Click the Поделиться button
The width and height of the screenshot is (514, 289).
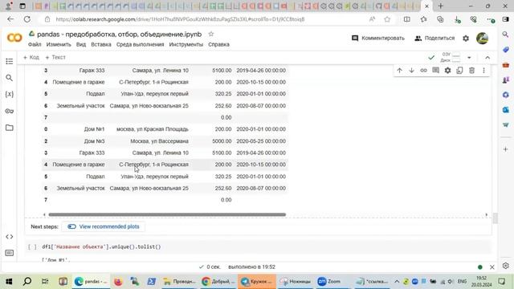(x=434, y=39)
